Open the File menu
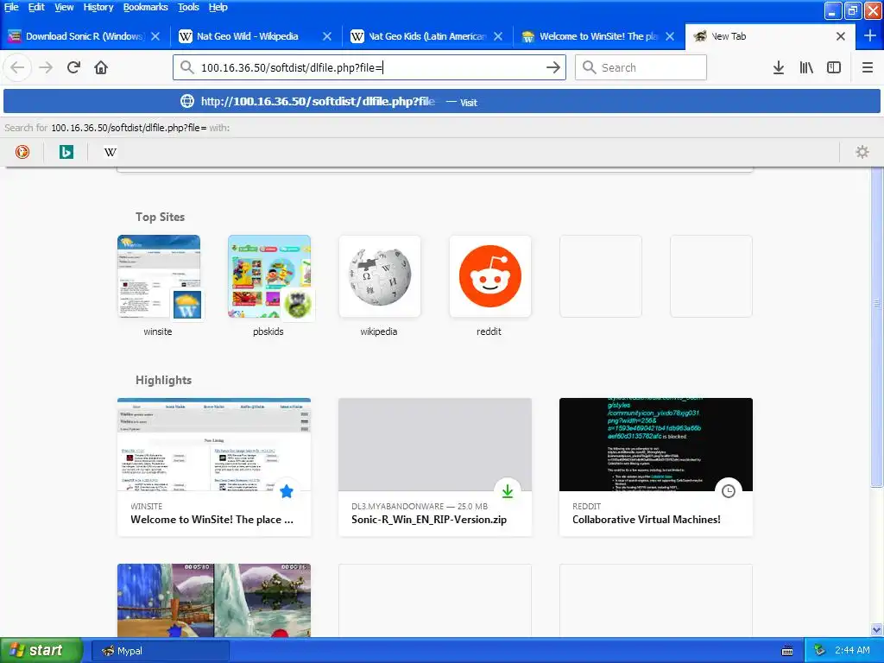Image resolution: width=884 pixels, height=663 pixels. [11, 7]
